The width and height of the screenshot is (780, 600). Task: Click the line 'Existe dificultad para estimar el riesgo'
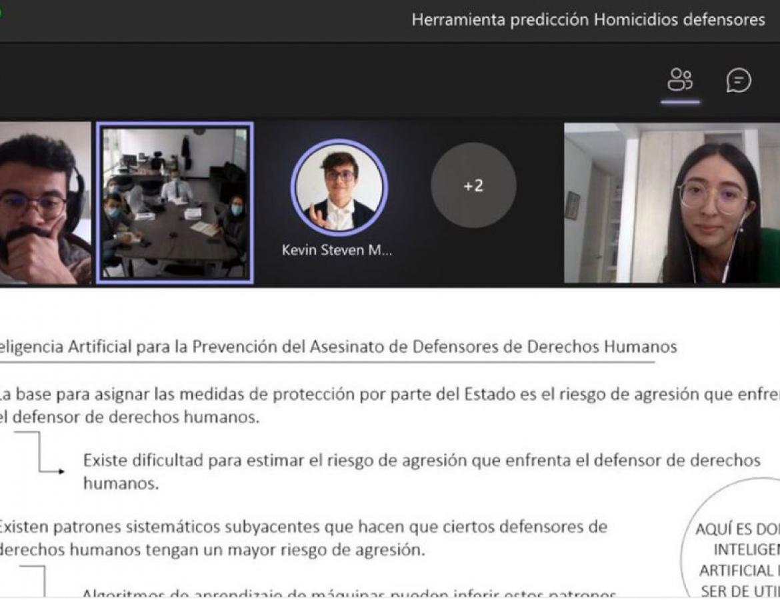(x=422, y=460)
